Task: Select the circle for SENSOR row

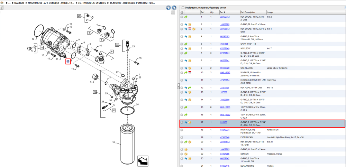Action: point(182,154)
